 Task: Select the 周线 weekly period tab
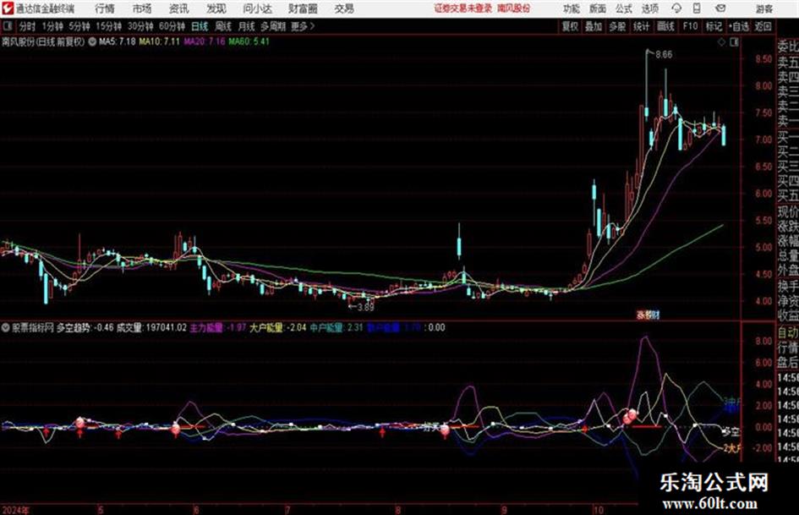pyautogui.click(x=223, y=26)
